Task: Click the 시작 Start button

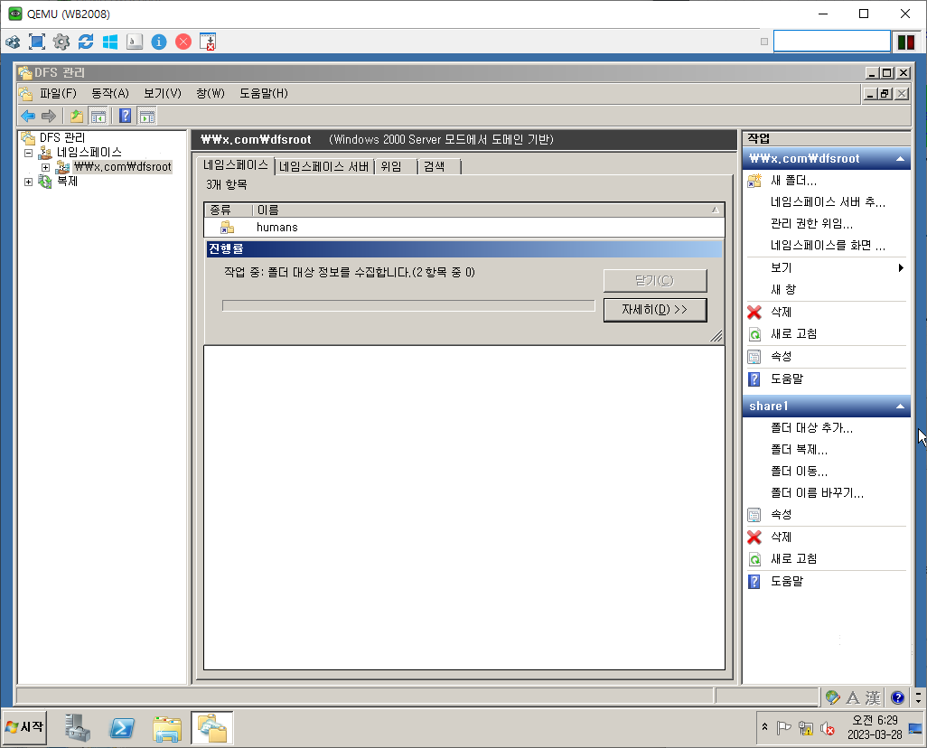Action: 24,726
